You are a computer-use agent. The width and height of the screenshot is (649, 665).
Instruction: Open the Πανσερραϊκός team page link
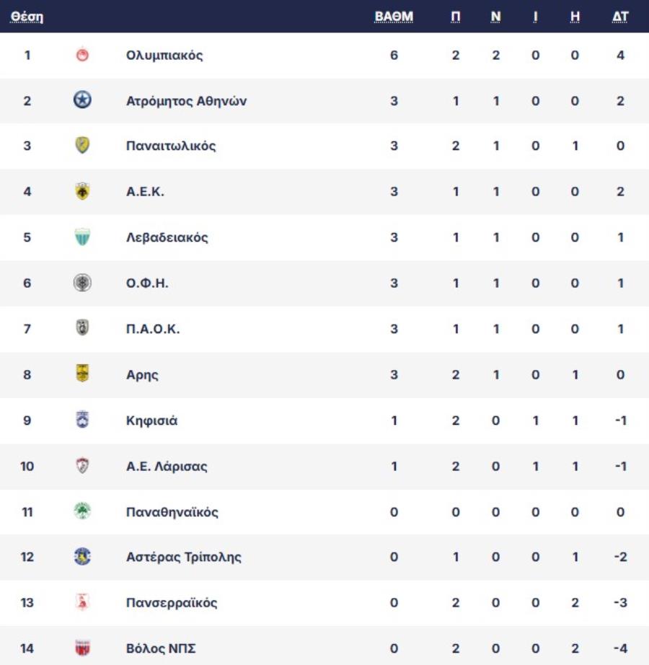pyautogui.click(x=172, y=602)
